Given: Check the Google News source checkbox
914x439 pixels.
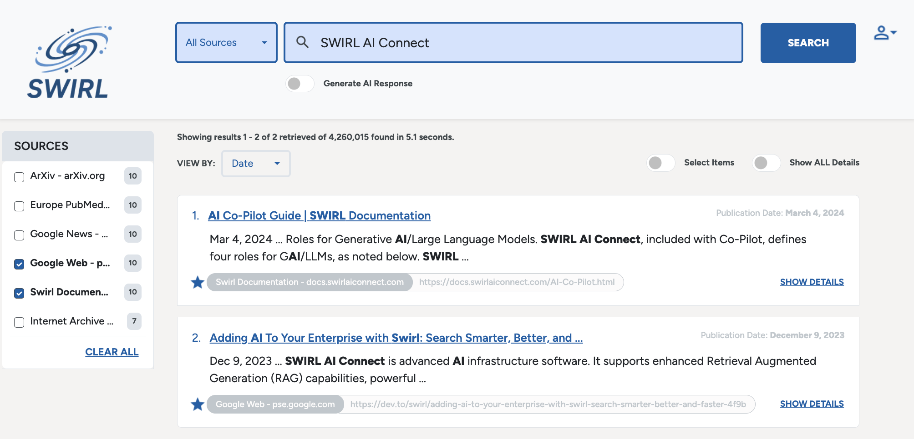Looking at the screenshot, I should tap(19, 235).
